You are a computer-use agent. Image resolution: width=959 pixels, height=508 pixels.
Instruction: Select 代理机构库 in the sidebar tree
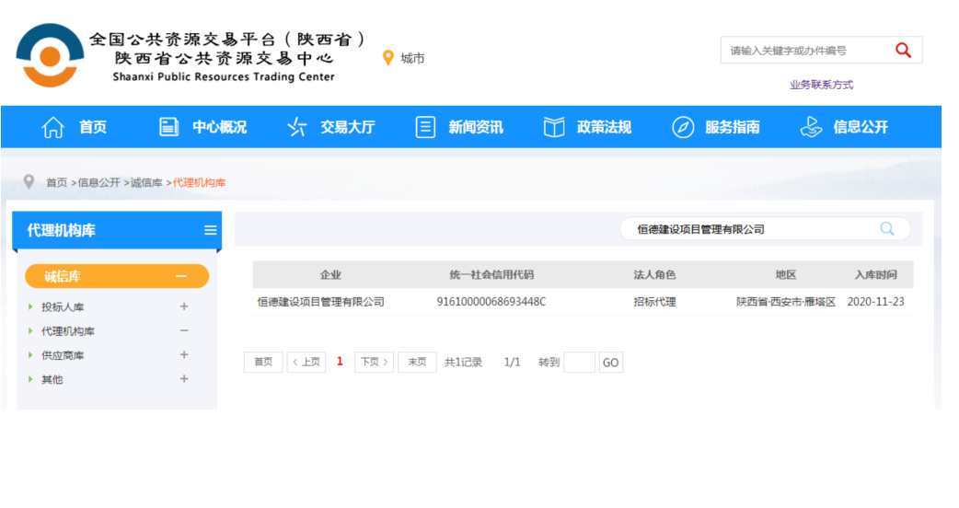pyautogui.click(x=68, y=331)
